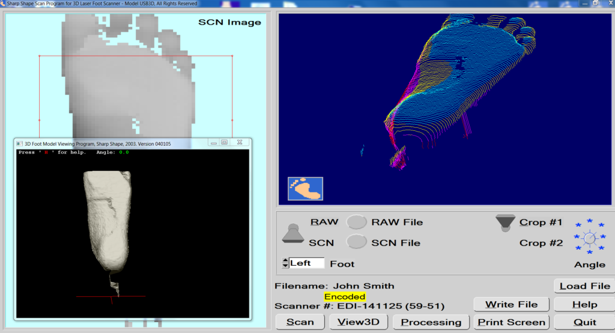This screenshot has height=333, width=615.
Task: Click Print Screen button
Action: [511, 322]
